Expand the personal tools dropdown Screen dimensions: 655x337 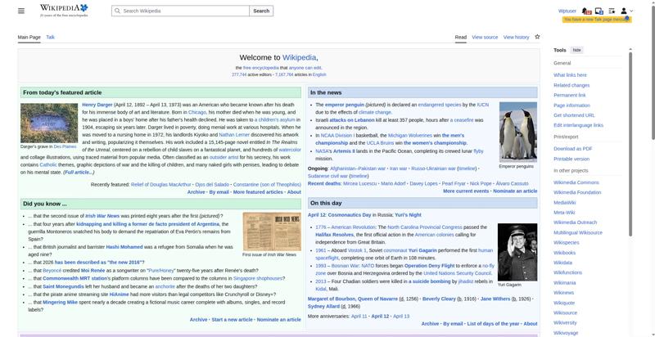click(x=631, y=11)
